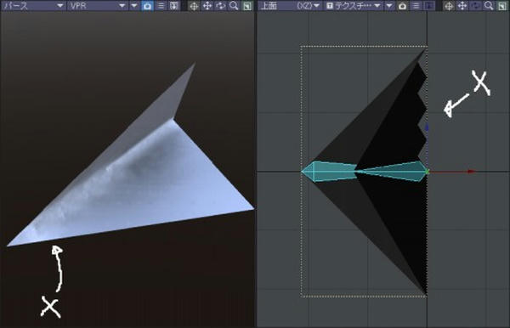Toggle the VPR camera icon in perspective viewport

click(x=147, y=6)
